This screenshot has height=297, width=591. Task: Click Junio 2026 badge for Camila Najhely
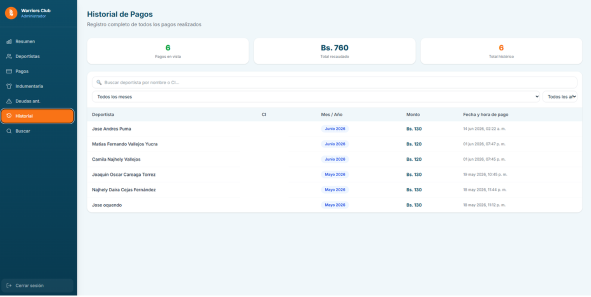click(x=335, y=159)
